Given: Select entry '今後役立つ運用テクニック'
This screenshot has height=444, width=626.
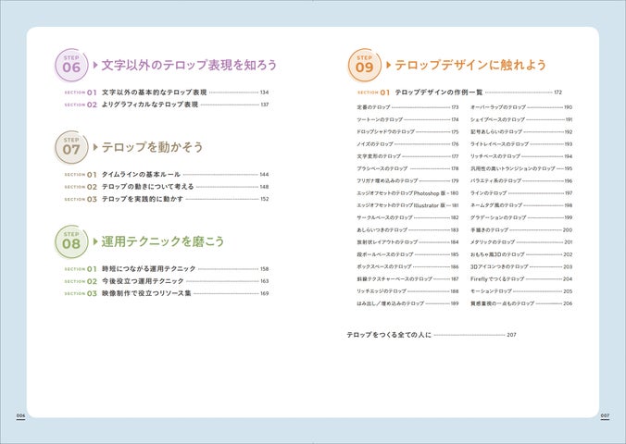Looking at the screenshot, I should pos(143,281).
